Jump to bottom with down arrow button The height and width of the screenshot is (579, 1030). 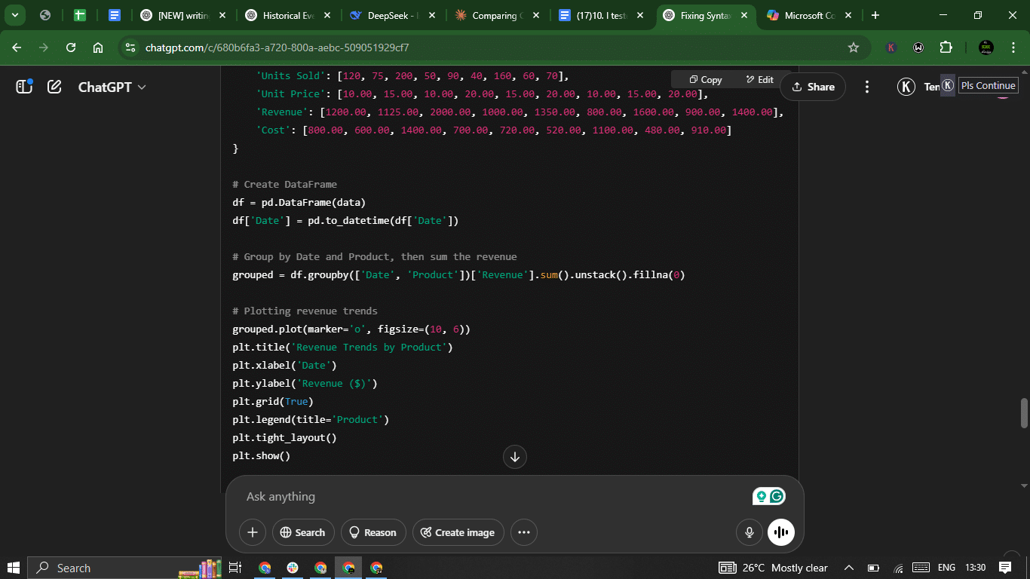click(515, 456)
